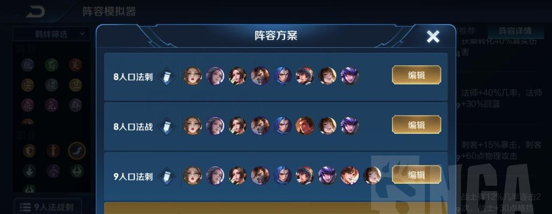Click the rename pencil icon beside 8人口法战
552x214 pixels.
pos(166,126)
